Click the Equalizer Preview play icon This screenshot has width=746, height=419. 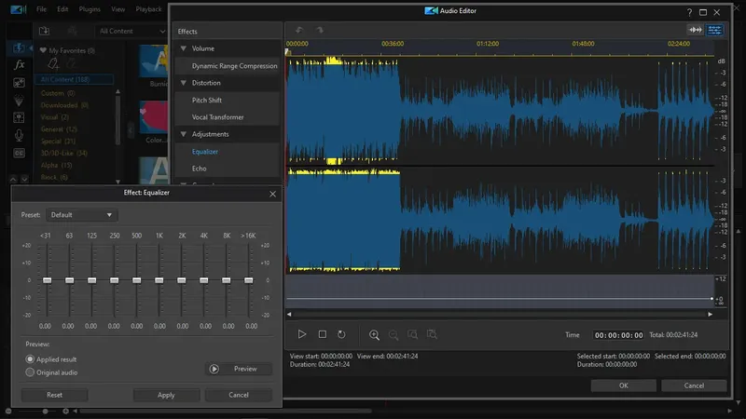click(214, 369)
